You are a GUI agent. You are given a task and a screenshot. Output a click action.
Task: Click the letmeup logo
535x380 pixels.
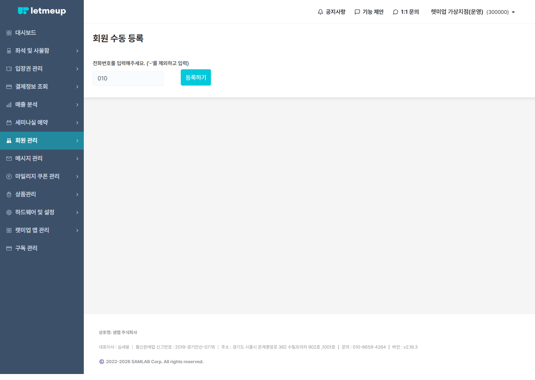click(42, 11)
